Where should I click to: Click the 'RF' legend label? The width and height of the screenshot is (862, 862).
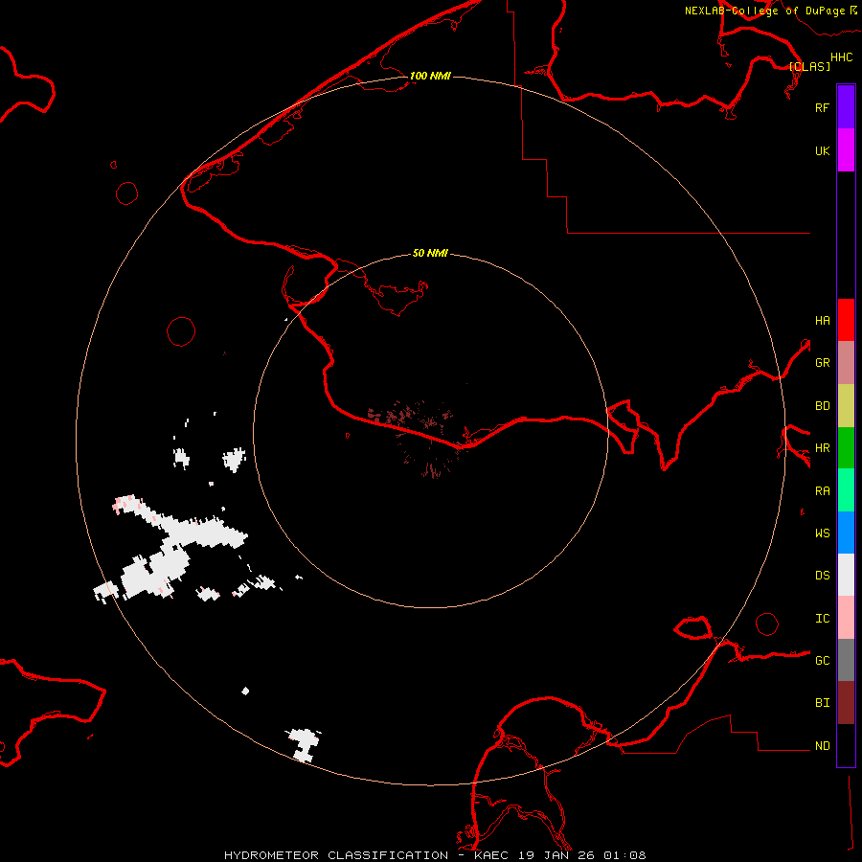(822, 107)
